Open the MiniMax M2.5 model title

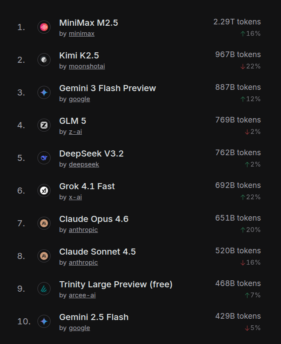click(88, 23)
